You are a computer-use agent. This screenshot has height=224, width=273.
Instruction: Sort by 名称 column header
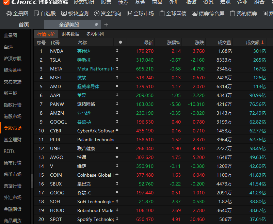tap(82, 43)
